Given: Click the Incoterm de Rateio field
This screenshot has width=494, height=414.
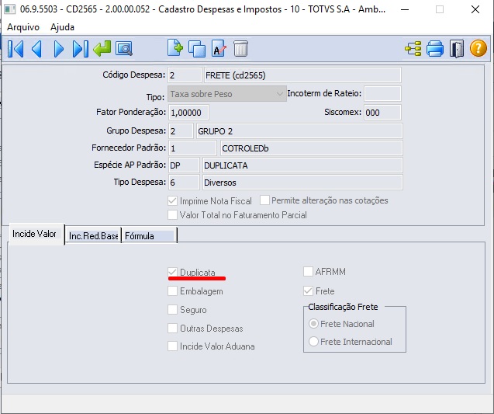Looking at the screenshot, I should tap(382, 94).
